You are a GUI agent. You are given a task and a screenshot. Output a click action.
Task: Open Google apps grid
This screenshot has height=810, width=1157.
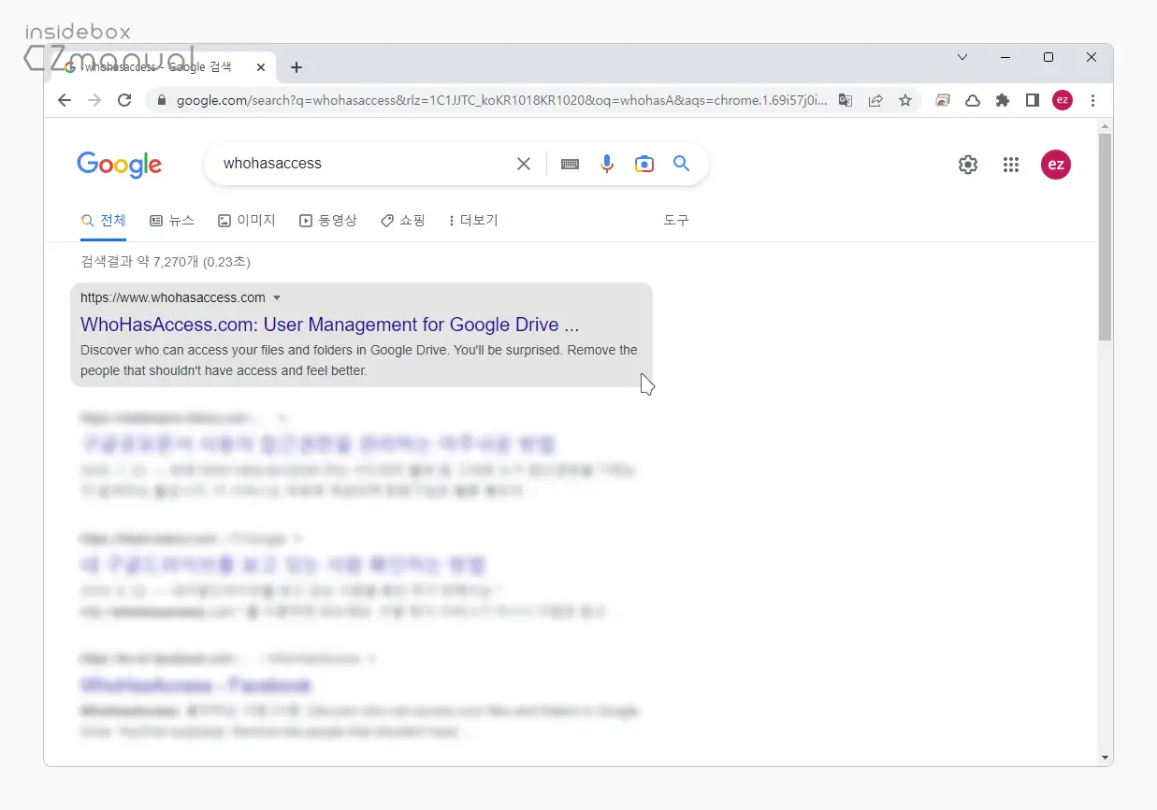(1011, 165)
